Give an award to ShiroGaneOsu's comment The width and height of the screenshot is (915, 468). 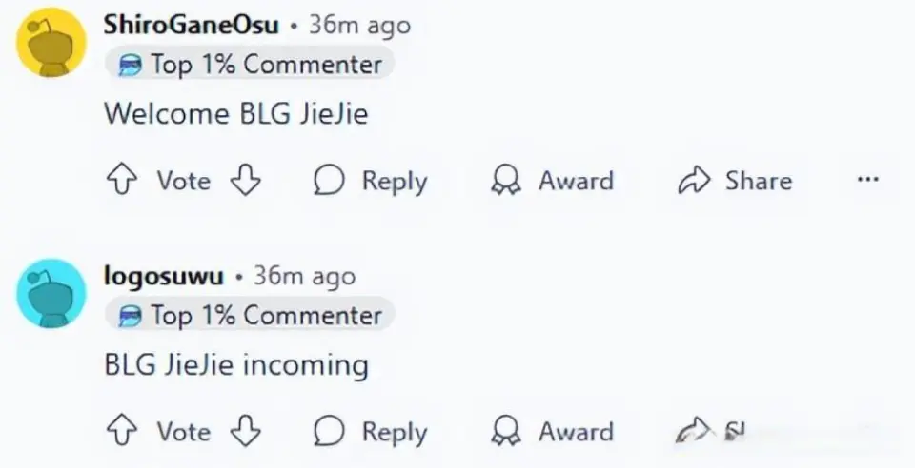[x=552, y=181]
